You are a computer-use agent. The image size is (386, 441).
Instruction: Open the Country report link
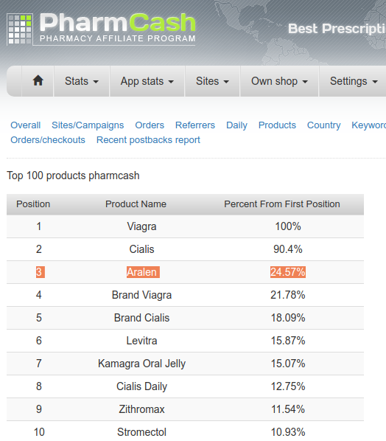coord(323,125)
